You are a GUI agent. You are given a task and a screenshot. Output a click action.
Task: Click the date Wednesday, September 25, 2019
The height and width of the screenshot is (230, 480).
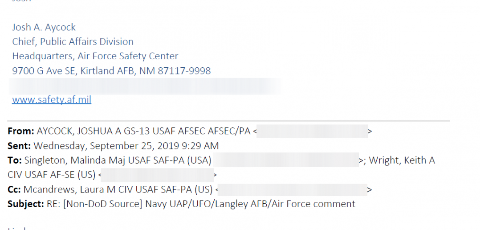[106, 145]
